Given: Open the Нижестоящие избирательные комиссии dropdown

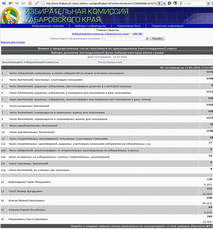Looking at the screenshot, I should pyautogui.click(x=147, y=39).
